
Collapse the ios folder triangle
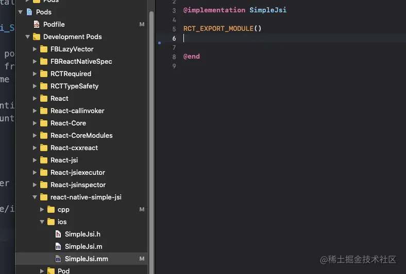[42, 222]
